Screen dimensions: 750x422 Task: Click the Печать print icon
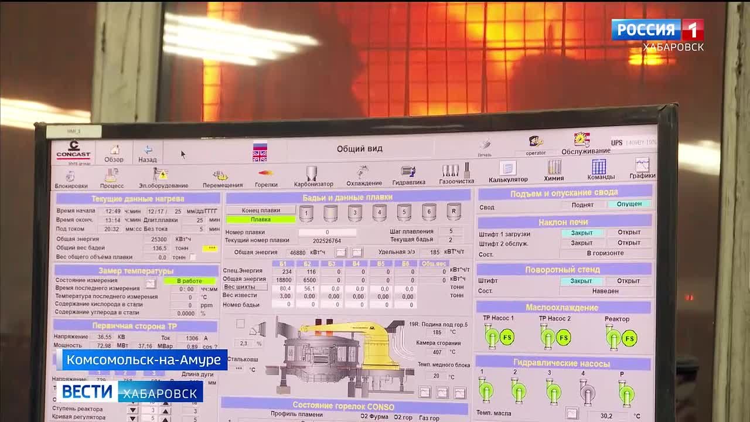pyautogui.click(x=485, y=146)
